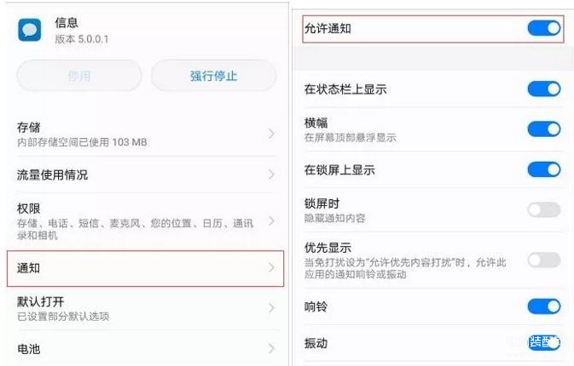Tap the chevron beside 权限
Screen dimensions: 574x366
pos(271,221)
